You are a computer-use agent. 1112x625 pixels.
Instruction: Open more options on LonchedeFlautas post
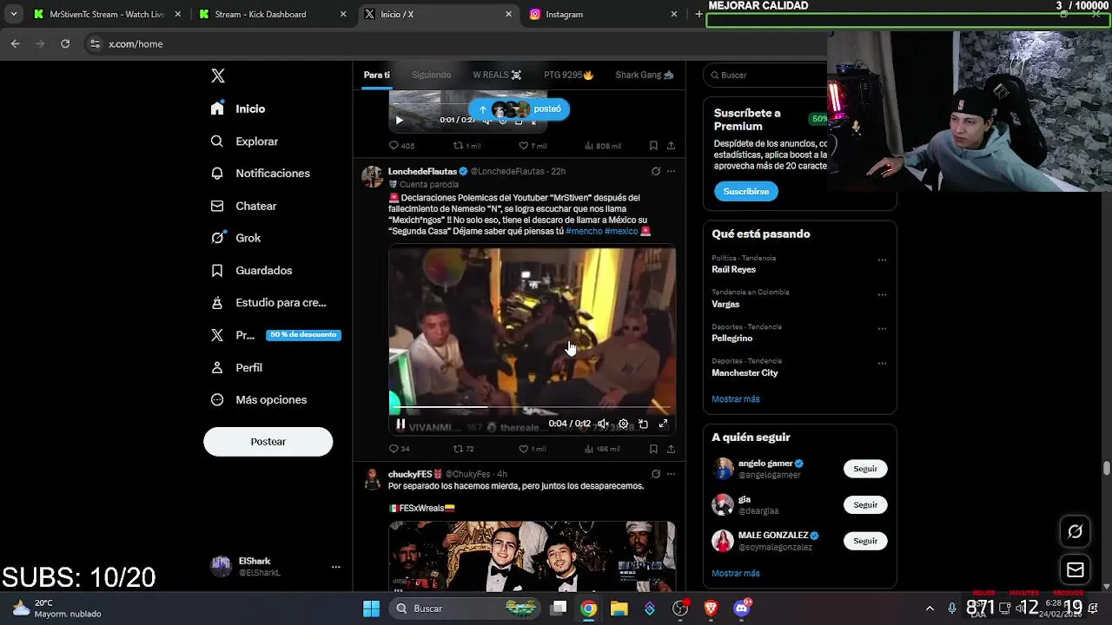tap(671, 171)
